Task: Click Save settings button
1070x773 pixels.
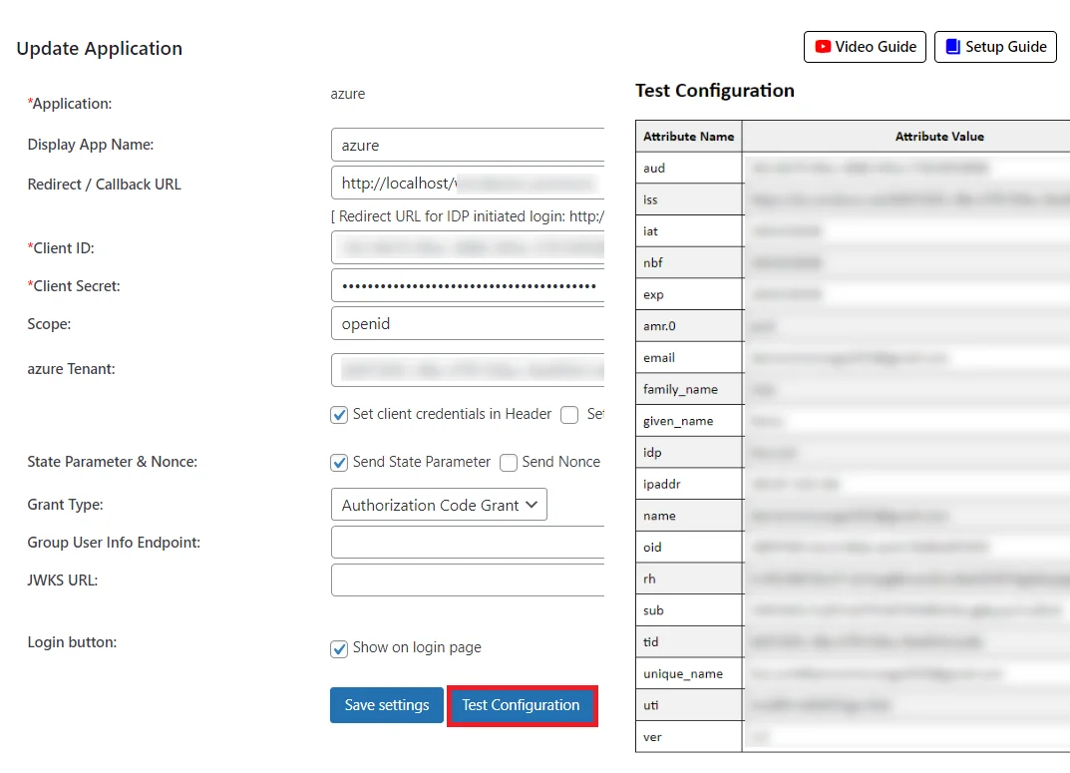Action: (386, 705)
